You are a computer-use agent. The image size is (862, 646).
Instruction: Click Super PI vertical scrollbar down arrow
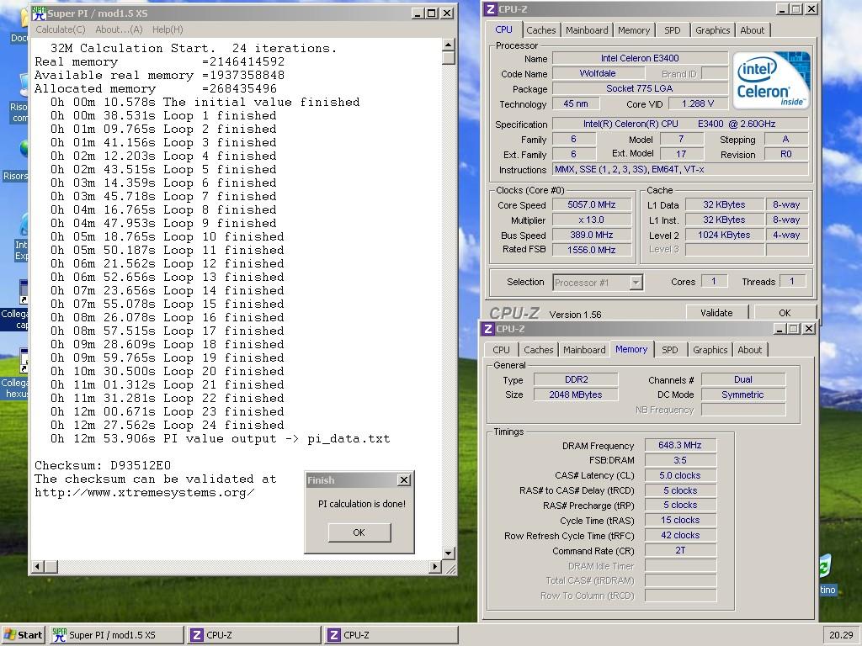[449, 553]
